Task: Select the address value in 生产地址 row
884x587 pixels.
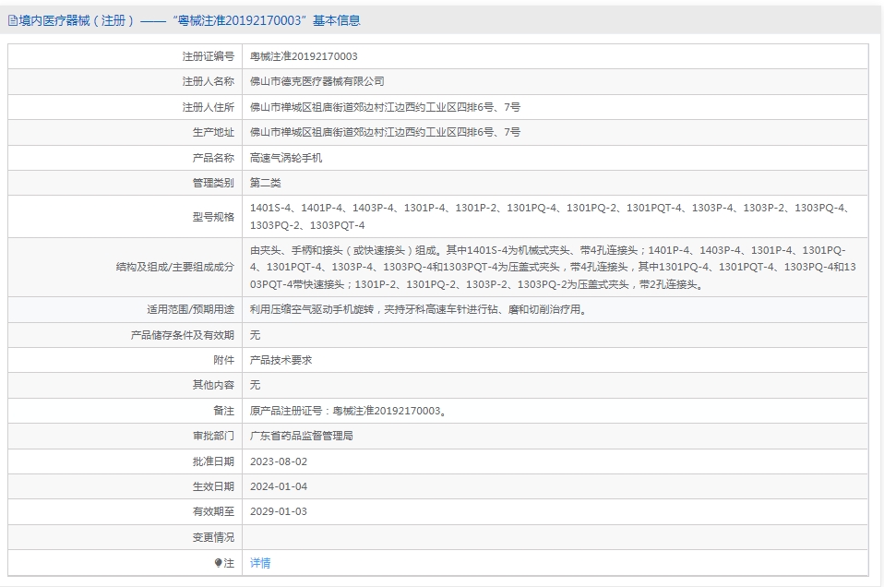Action: point(385,132)
